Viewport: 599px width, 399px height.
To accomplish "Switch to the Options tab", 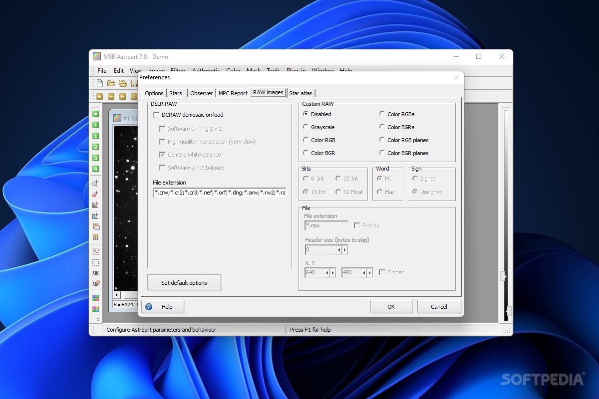I will click(154, 93).
